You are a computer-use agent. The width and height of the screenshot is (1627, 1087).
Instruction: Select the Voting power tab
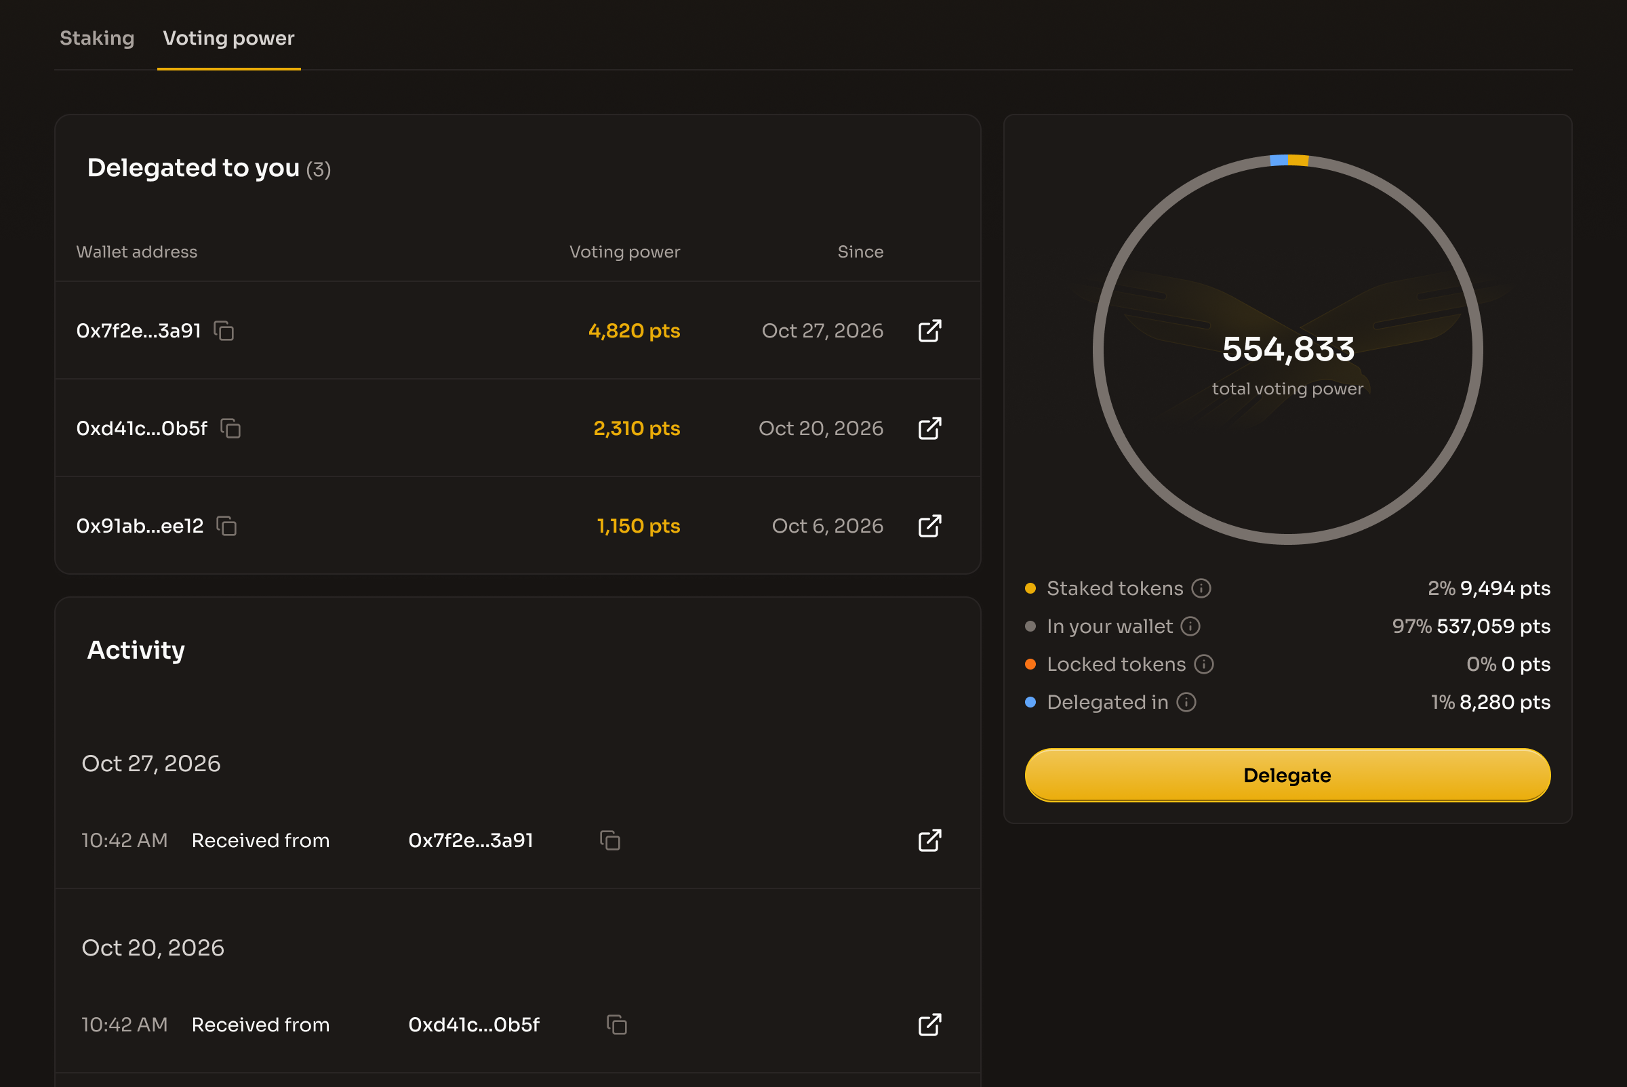229,38
